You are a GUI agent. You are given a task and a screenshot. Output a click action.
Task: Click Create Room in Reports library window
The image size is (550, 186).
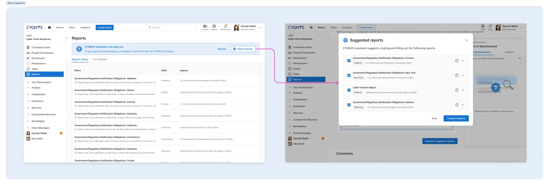tap(104, 28)
